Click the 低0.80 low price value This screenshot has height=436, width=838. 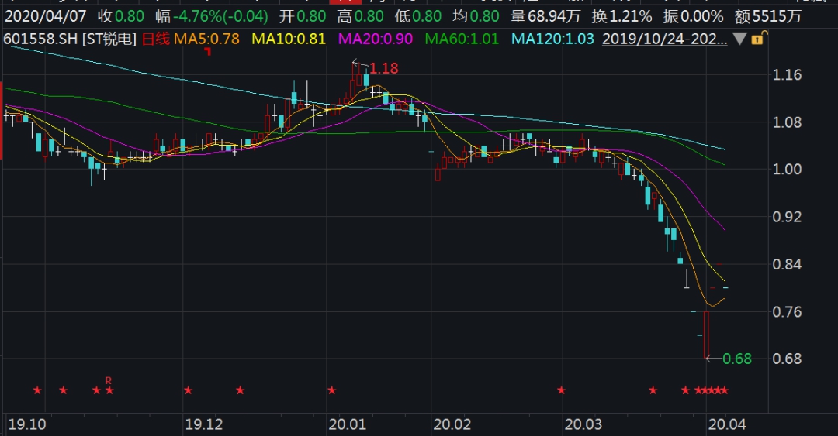[418, 16]
